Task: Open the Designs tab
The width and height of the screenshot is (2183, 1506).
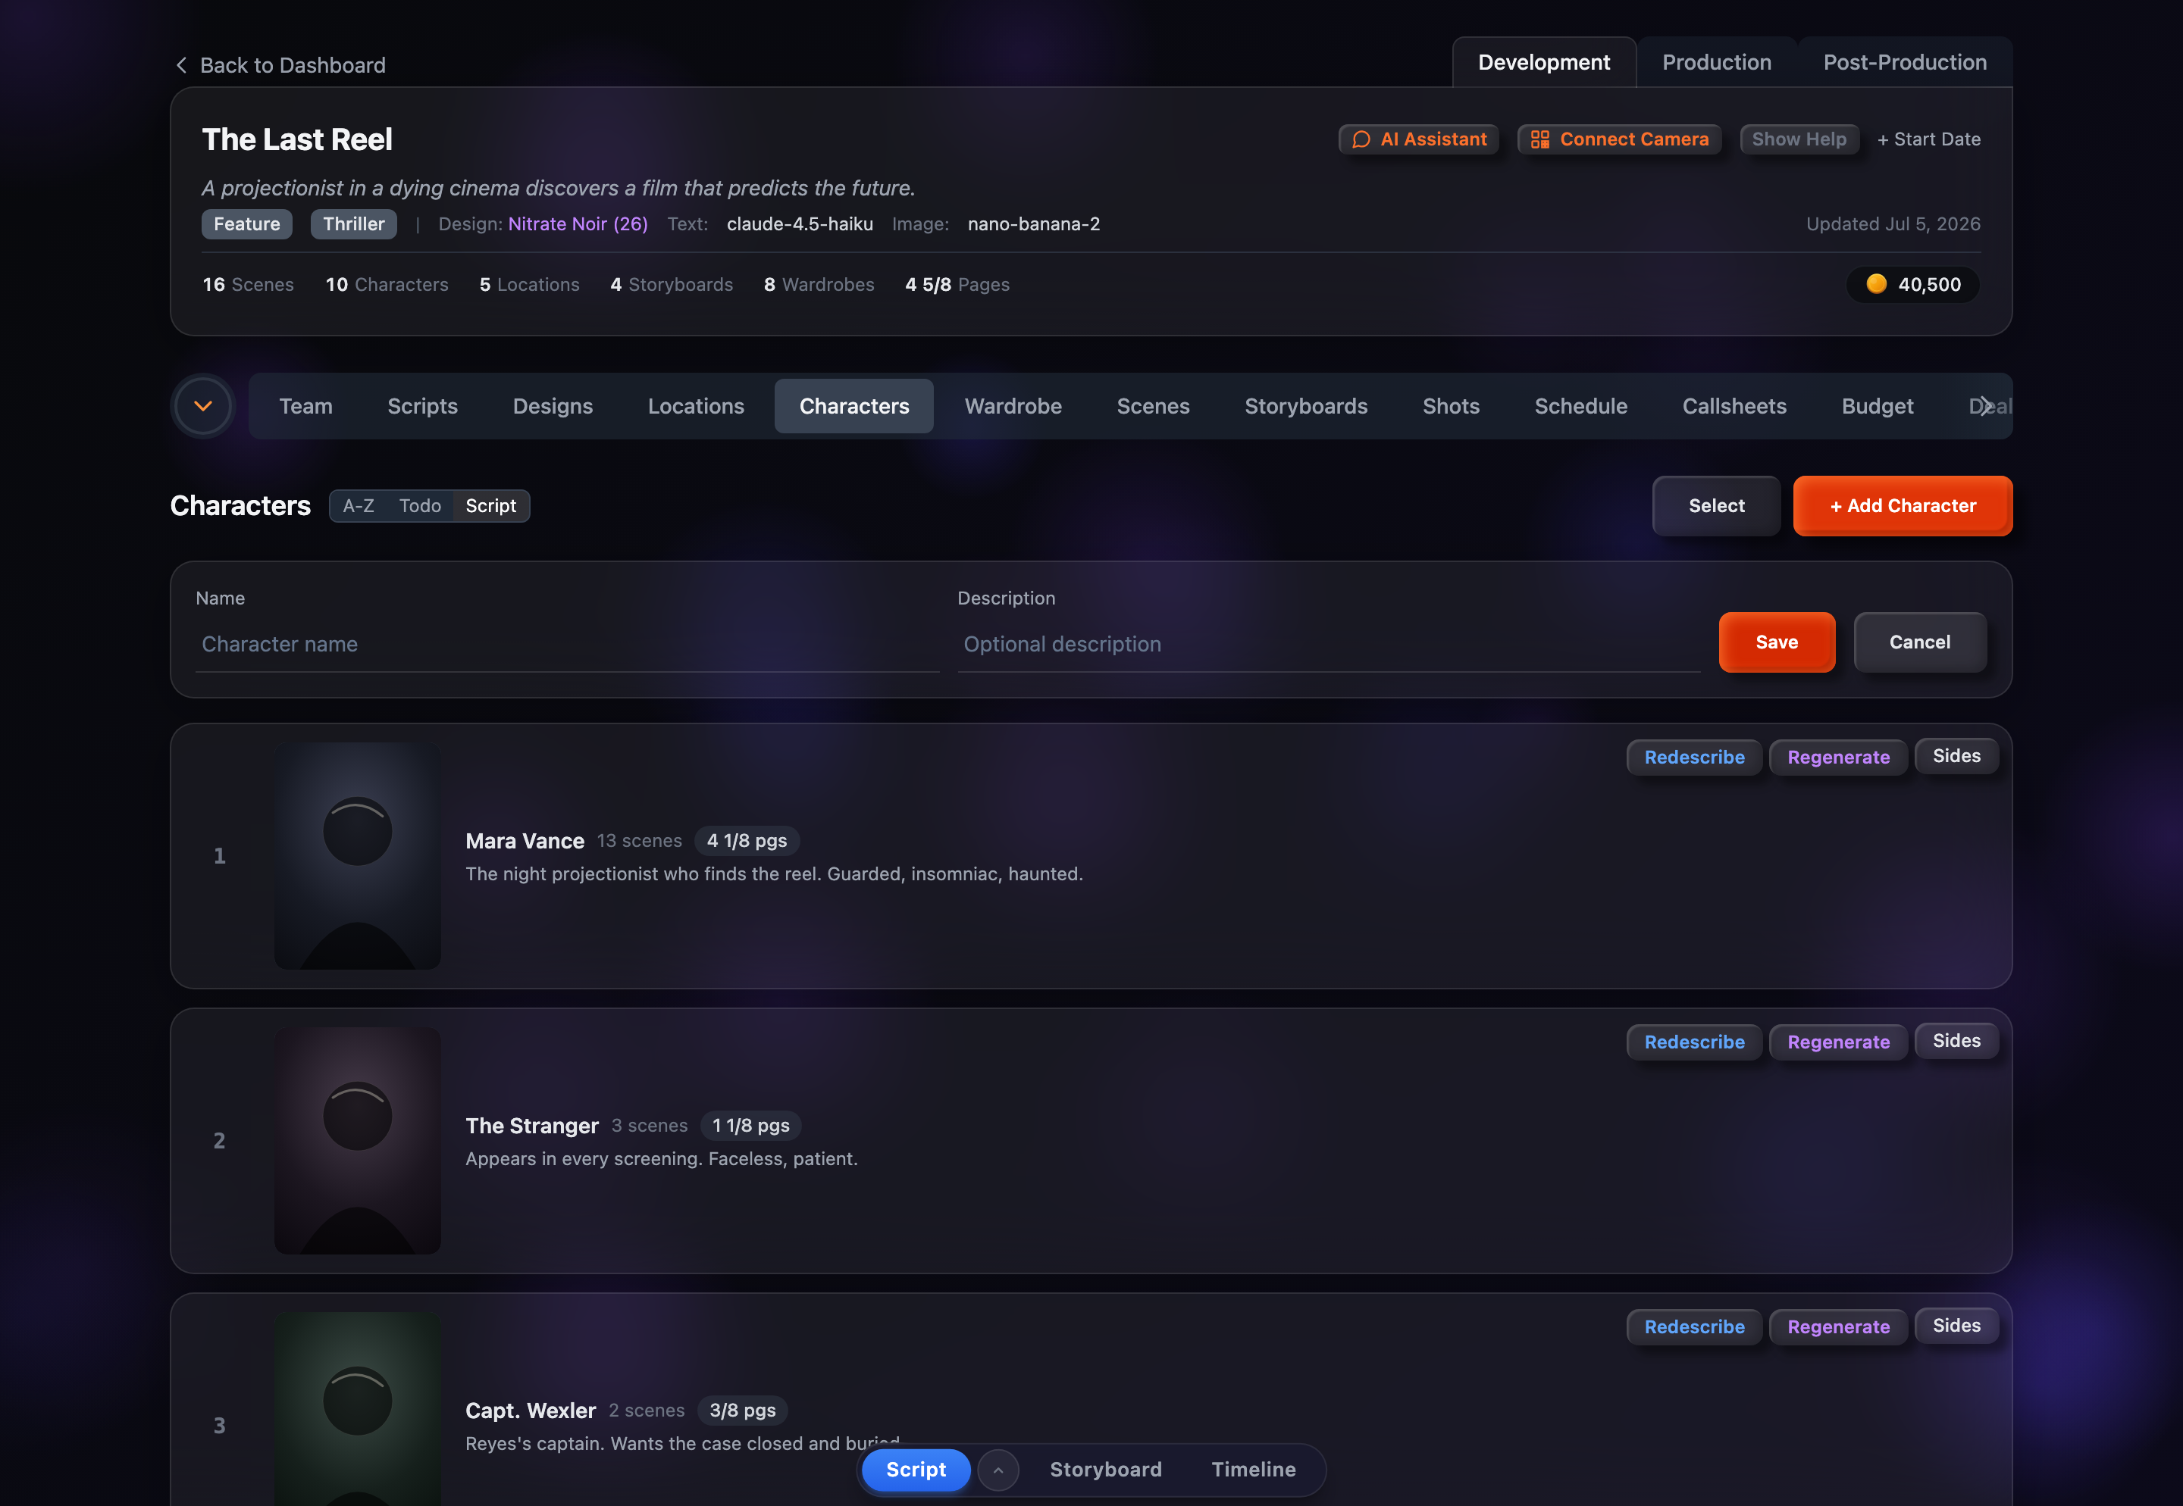Action: 553,407
